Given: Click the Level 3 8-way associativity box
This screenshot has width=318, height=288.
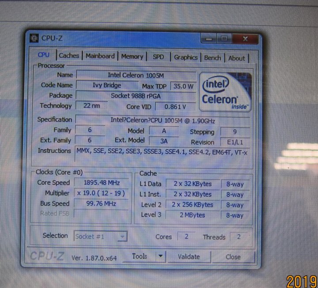Looking at the screenshot, I should click(x=235, y=215).
